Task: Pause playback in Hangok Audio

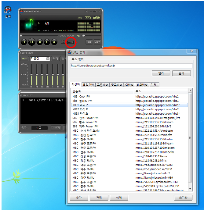Action: point(32,42)
